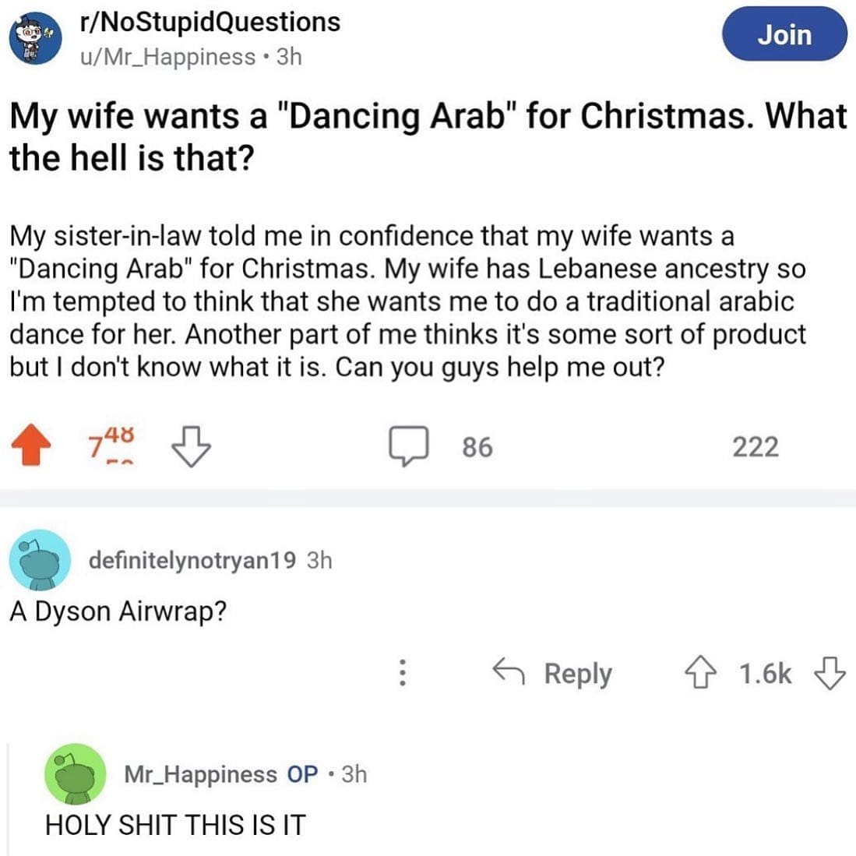The image size is (856, 856).
Task: Click the OP badge on the reply
Action: [302, 774]
